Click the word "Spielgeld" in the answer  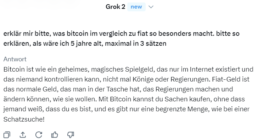coord(140,69)
